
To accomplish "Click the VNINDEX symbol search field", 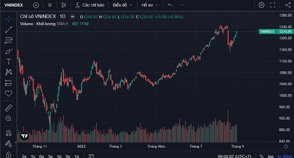I will pos(14,5).
